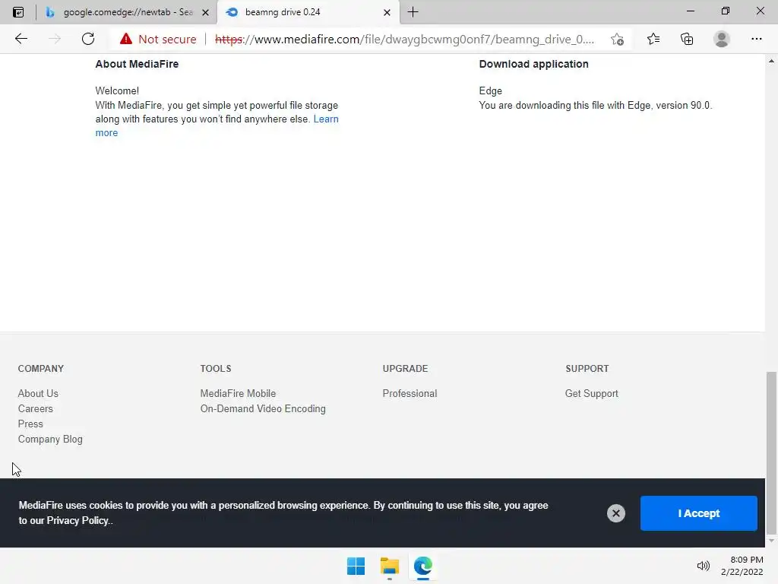
Task: Dismiss the cookie banner with X
Action: click(615, 513)
